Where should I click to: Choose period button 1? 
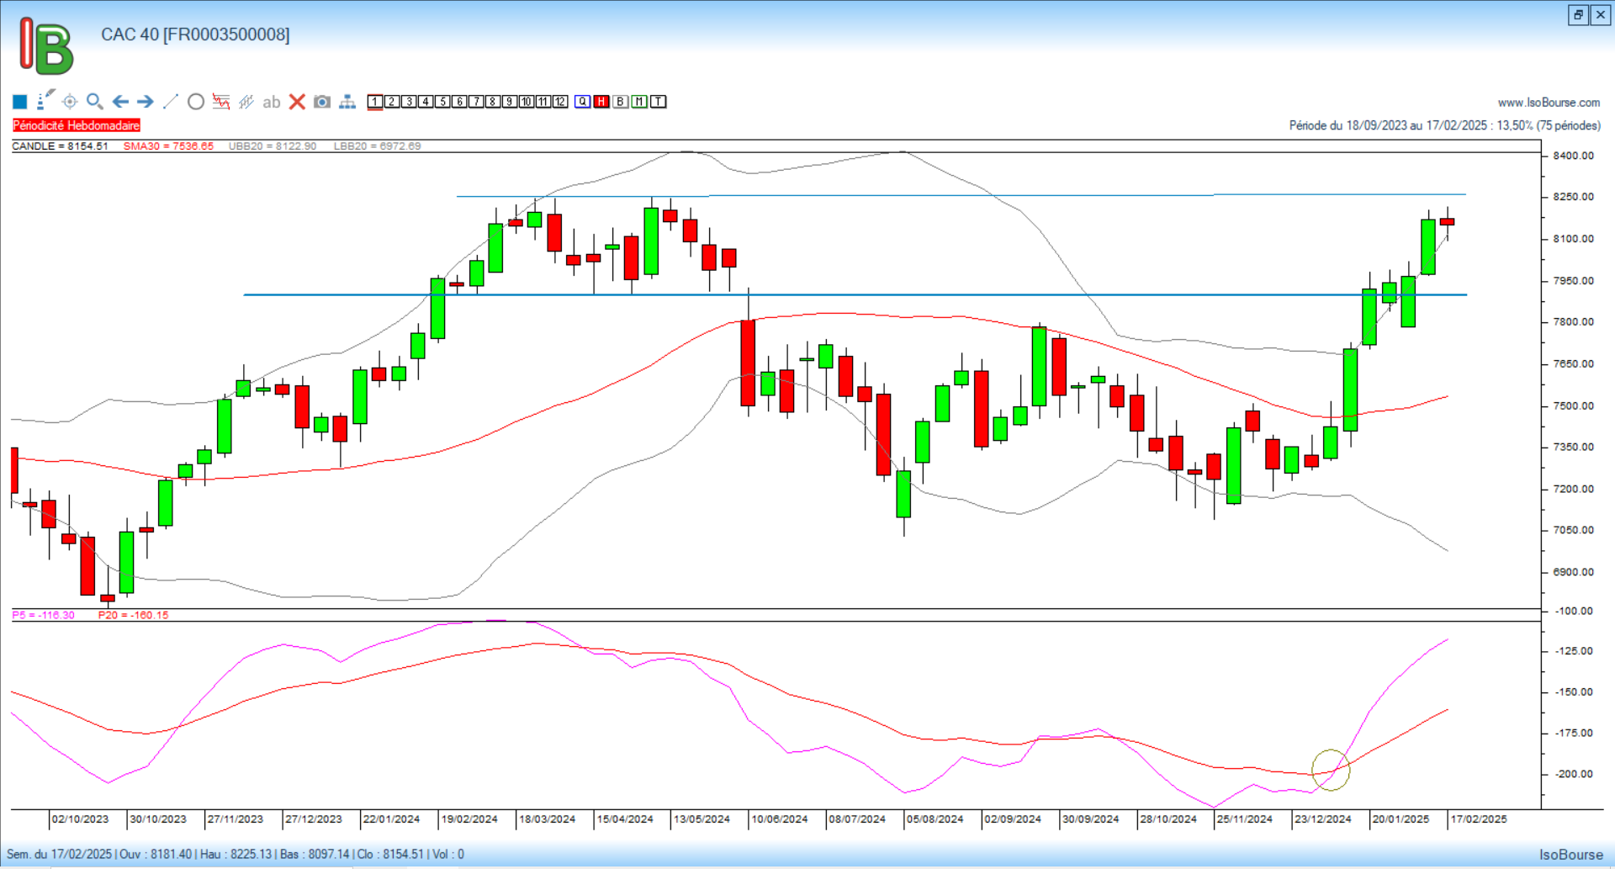[375, 102]
